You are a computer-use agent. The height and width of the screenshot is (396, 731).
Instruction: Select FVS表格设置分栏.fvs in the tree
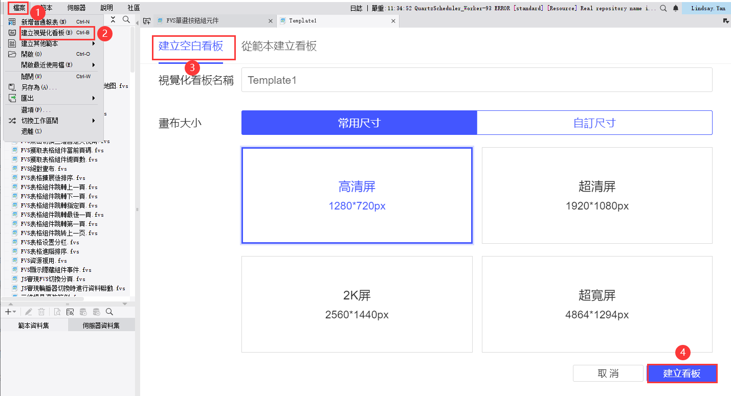pyautogui.click(x=50, y=242)
